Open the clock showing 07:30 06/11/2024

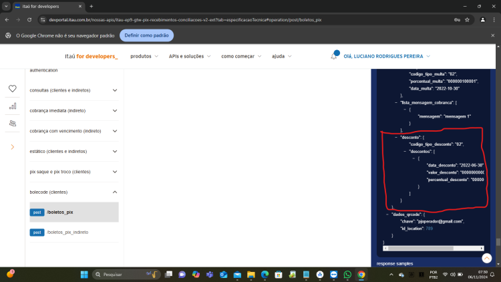pos(478,275)
